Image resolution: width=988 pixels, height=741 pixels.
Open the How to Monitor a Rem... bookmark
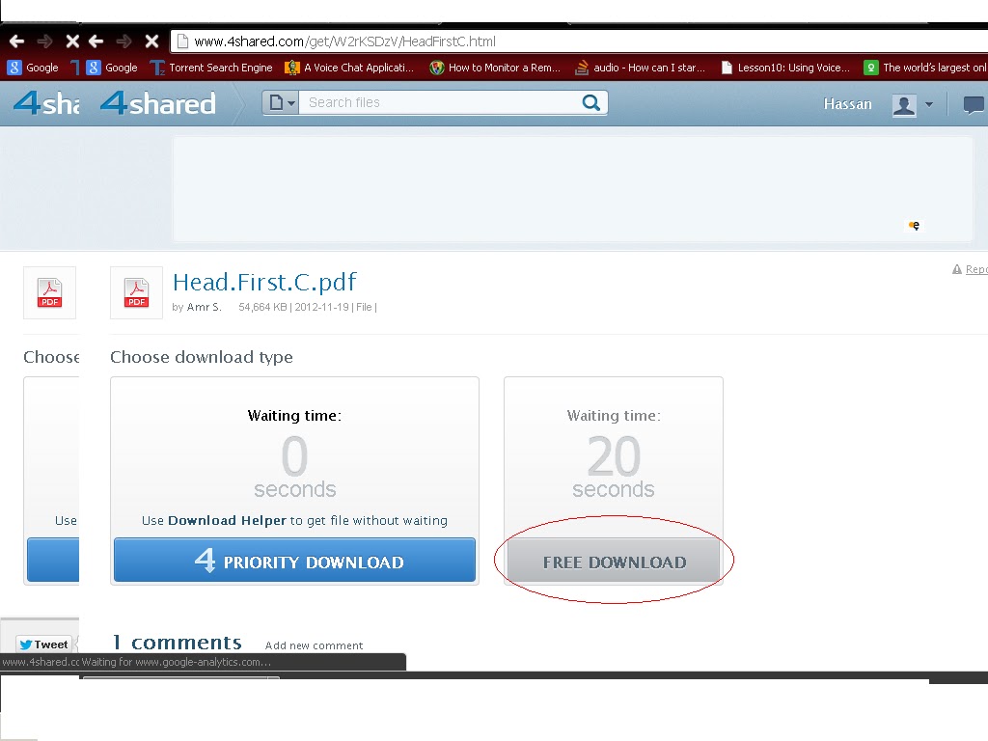(x=495, y=68)
